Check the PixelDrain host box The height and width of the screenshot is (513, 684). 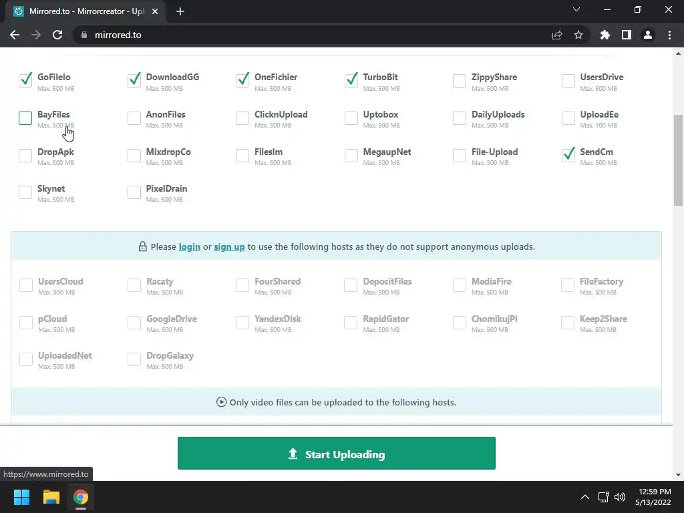coord(134,192)
